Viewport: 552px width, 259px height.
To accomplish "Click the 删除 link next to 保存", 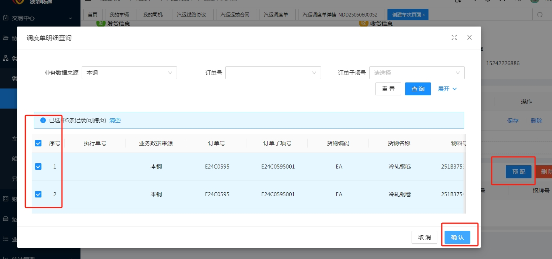I will [x=536, y=121].
